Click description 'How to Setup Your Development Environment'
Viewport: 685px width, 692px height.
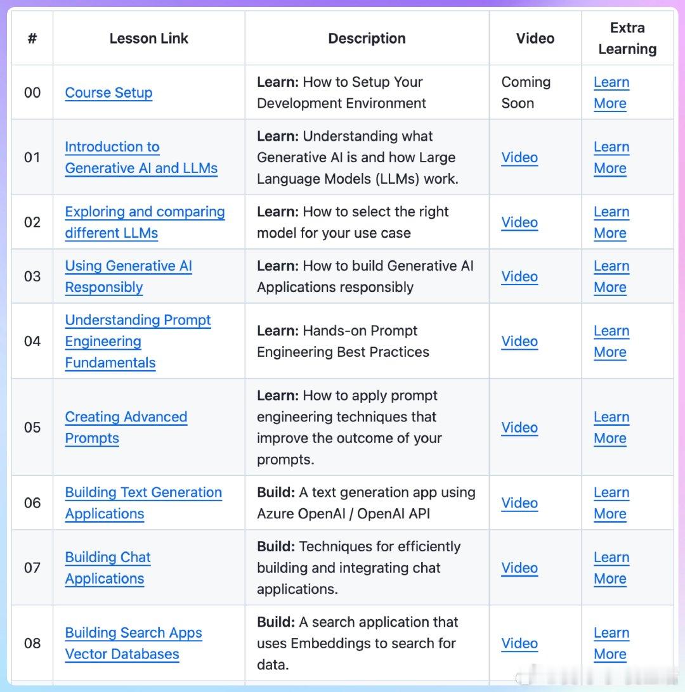pos(341,93)
